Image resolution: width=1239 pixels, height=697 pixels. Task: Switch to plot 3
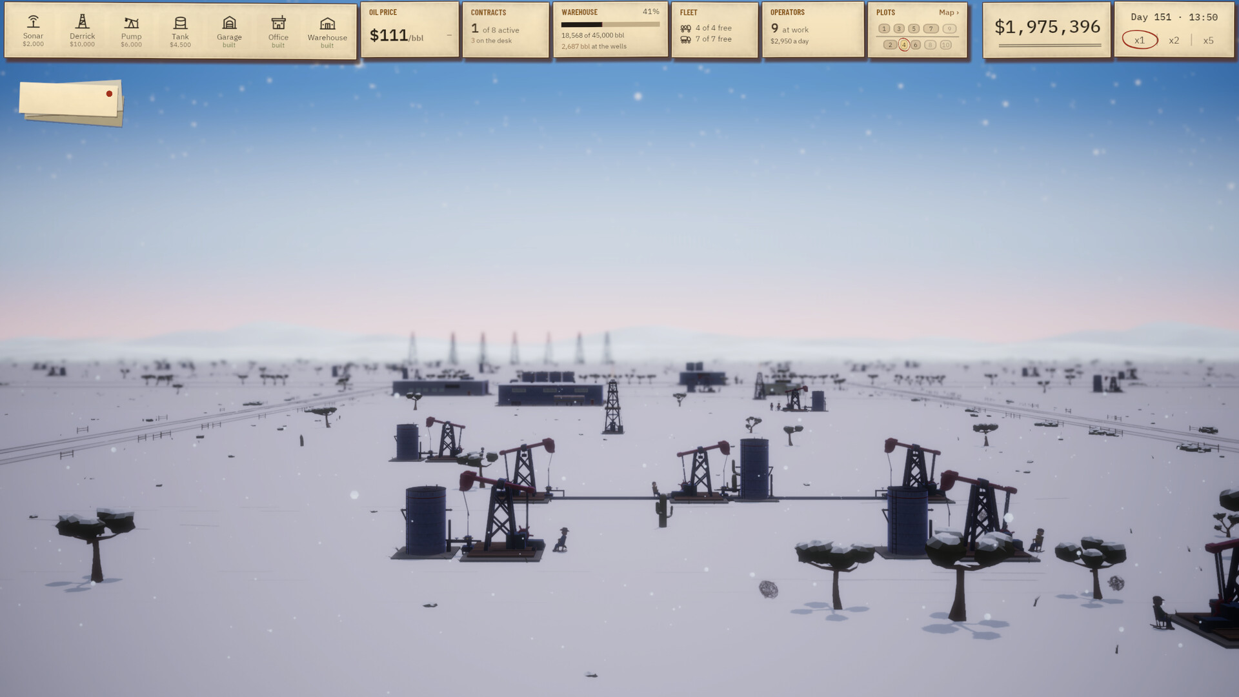[x=899, y=28]
